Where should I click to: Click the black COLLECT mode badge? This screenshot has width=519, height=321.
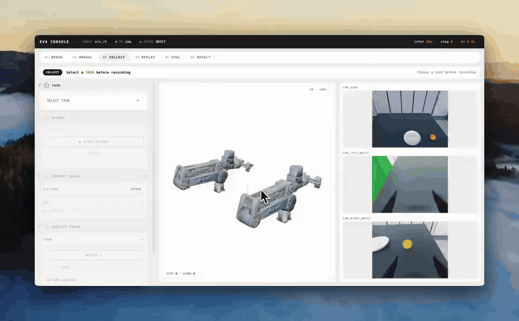52,72
